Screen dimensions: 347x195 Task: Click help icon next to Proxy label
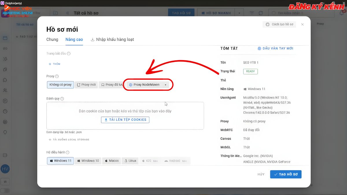pos(57,76)
